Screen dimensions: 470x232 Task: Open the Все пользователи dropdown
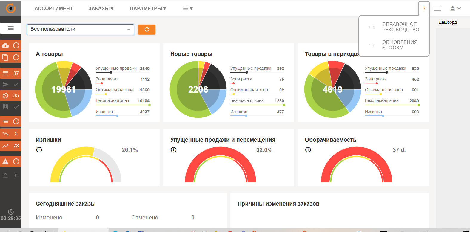click(81, 29)
